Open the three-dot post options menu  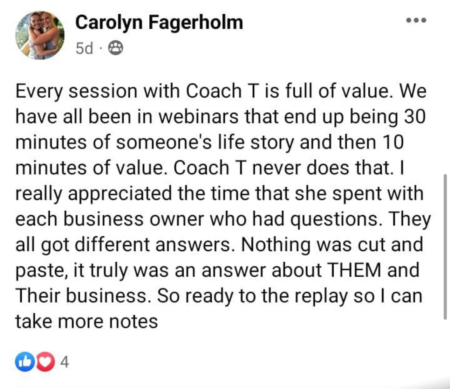coord(416,20)
